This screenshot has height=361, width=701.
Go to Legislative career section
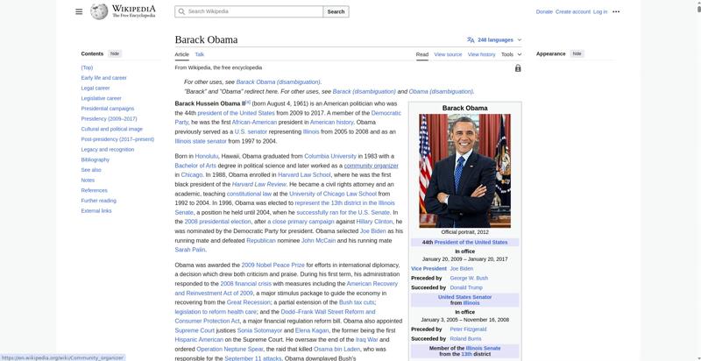[101, 98]
